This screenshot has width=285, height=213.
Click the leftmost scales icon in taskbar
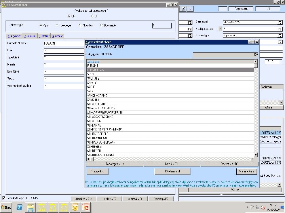42,207
